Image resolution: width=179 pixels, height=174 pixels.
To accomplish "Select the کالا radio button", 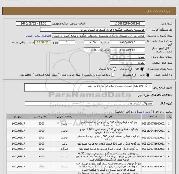I will pos(142,69).
